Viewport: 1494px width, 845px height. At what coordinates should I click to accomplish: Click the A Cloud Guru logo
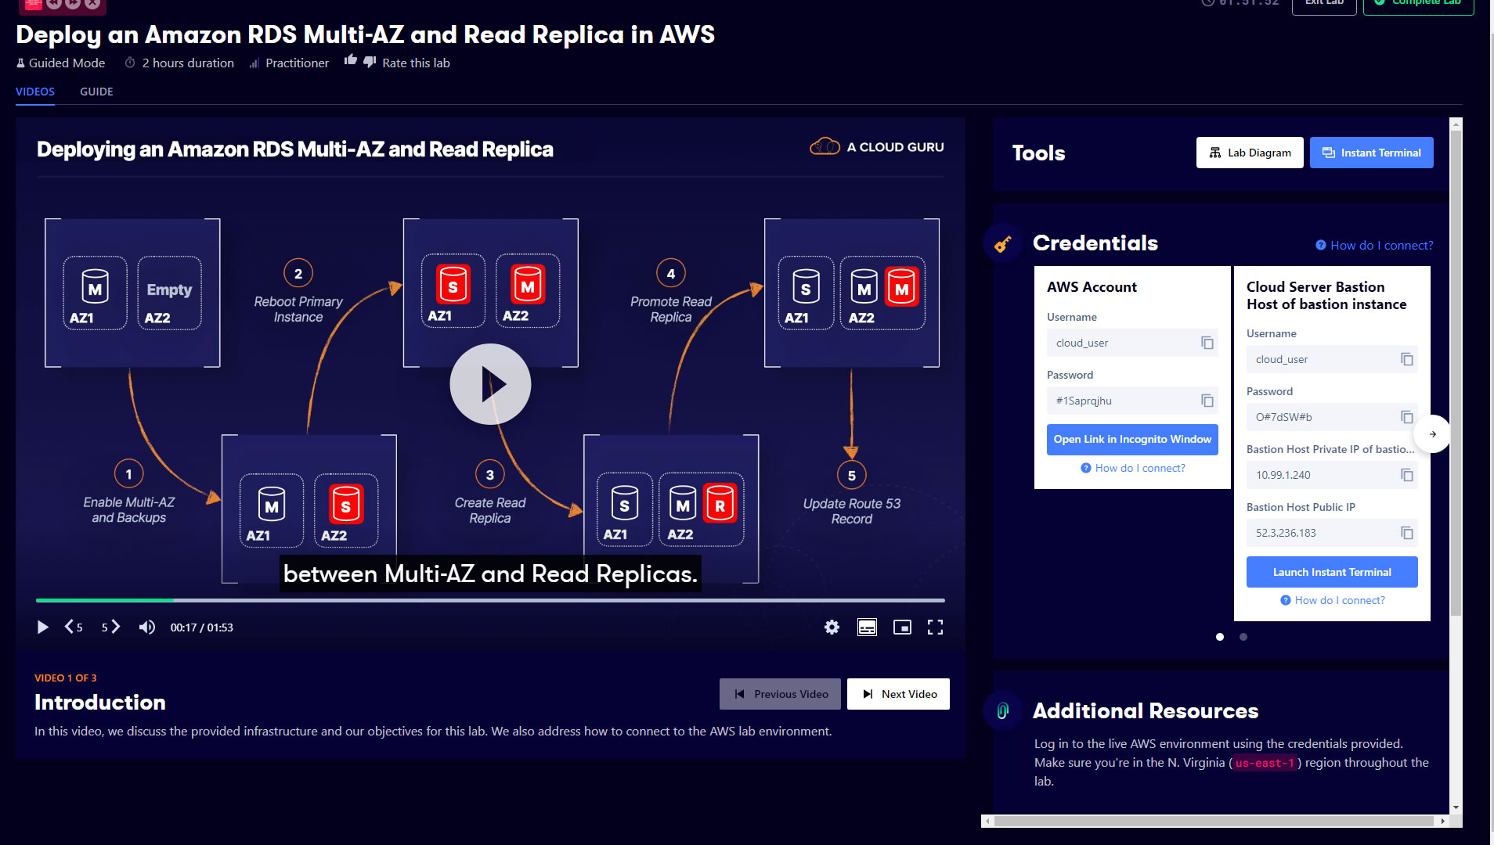coord(876,146)
